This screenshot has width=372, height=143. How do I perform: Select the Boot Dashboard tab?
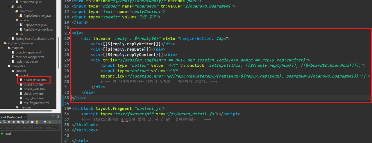(10, 117)
